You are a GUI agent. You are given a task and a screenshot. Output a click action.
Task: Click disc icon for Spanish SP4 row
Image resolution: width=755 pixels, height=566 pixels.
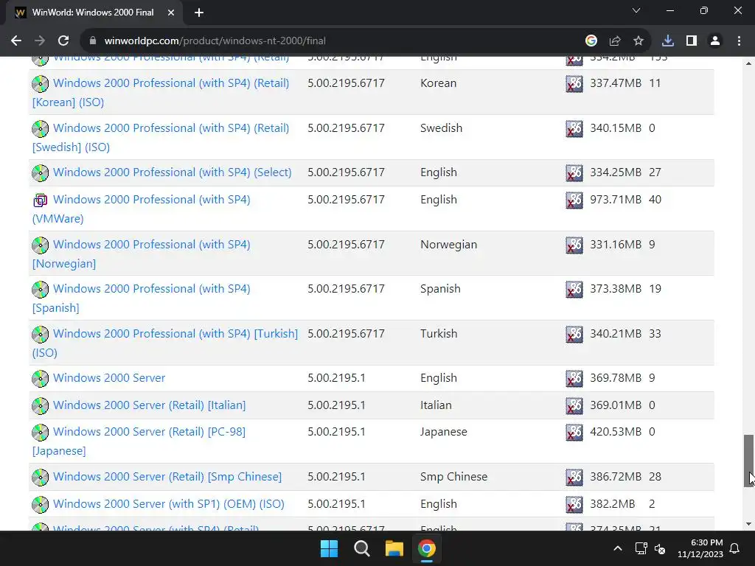point(41,289)
